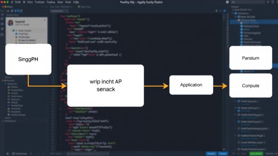Click the green button in the status bar
The width and height of the screenshot is (278, 156).
coord(256,154)
